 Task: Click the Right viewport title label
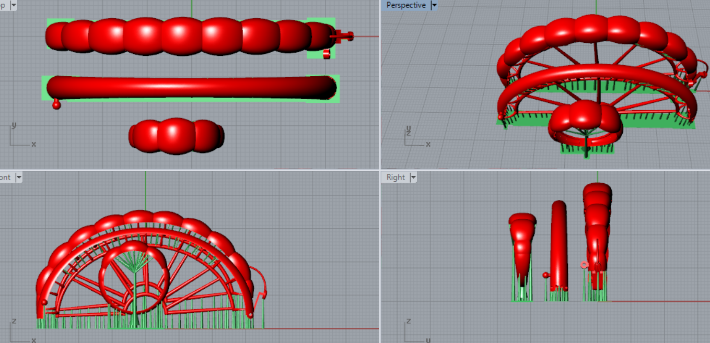tap(395, 178)
